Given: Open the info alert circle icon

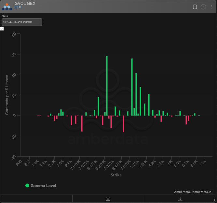Looking at the screenshot, I should pyautogui.click(x=203, y=7).
